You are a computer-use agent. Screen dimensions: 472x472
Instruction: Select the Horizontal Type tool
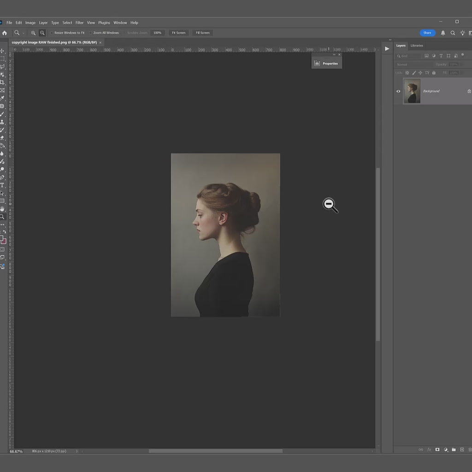coord(2,185)
